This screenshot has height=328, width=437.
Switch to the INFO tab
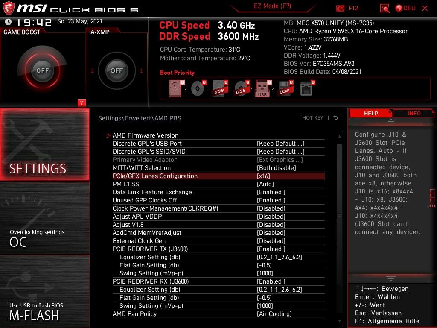[414, 113]
